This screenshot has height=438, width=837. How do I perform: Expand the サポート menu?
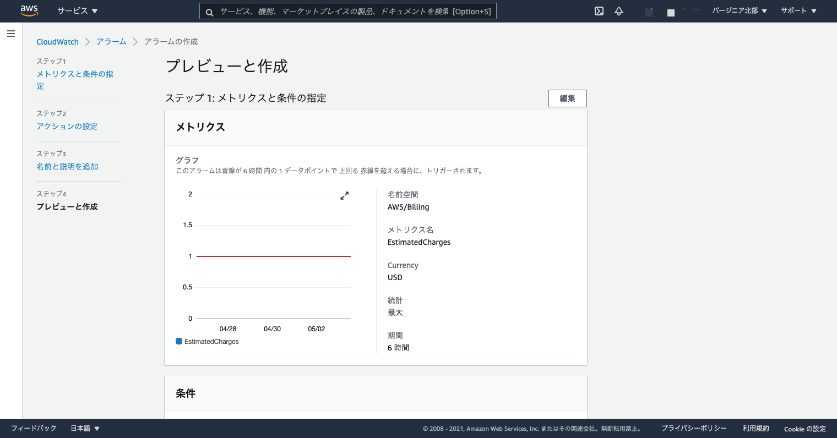click(x=798, y=11)
